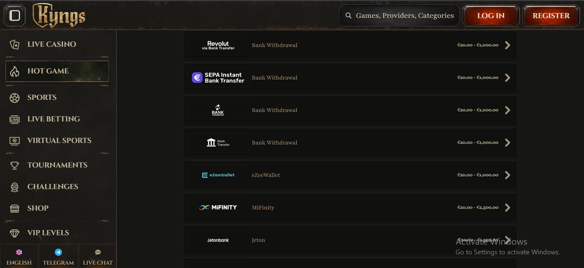This screenshot has height=268, width=584.
Task: Go to the Virtual Sports menu entry
Action: click(57, 141)
